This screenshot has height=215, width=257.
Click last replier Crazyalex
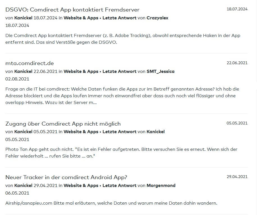157,18
